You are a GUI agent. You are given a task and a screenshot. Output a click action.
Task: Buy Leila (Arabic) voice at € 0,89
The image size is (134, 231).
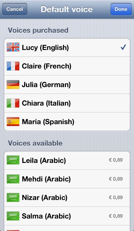(116, 160)
